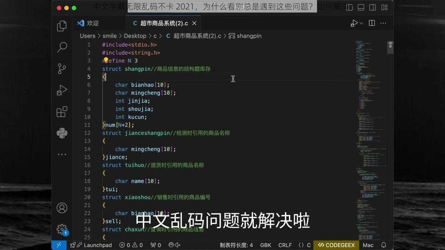445x250 pixels.
Task: Click the VS Code icon on the 欢迎 tab
Action: pyautogui.click(x=81, y=23)
